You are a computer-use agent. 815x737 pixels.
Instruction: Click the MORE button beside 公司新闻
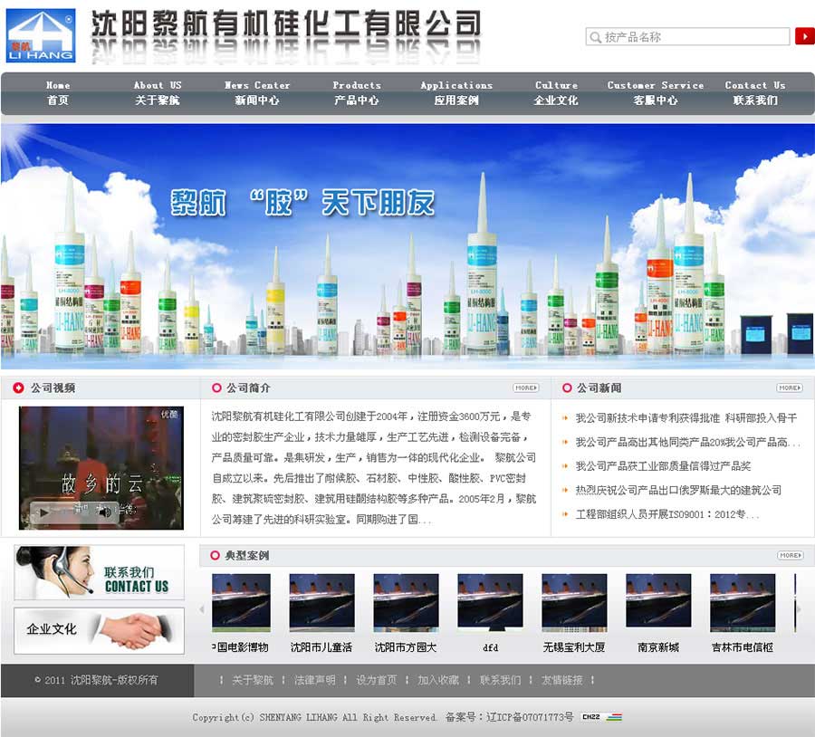[789, 388]
